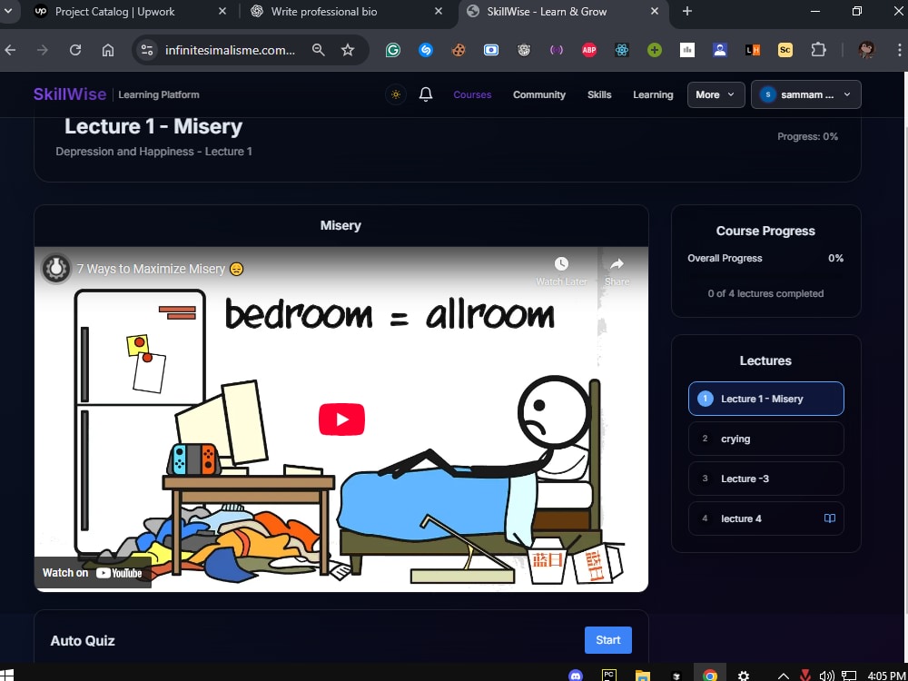Open PyCharm from the taskbar
908x681 pixels.
click(608, 675)
